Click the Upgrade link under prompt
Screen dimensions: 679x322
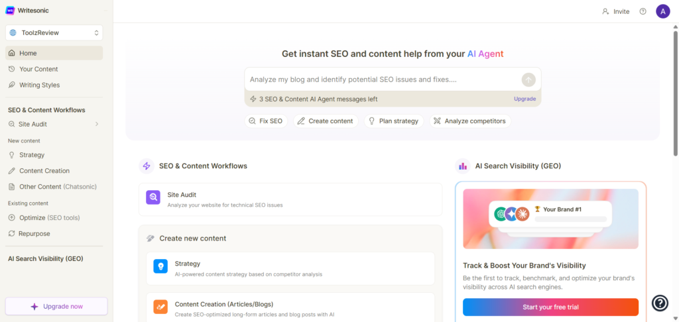click(x=525, y=99)
